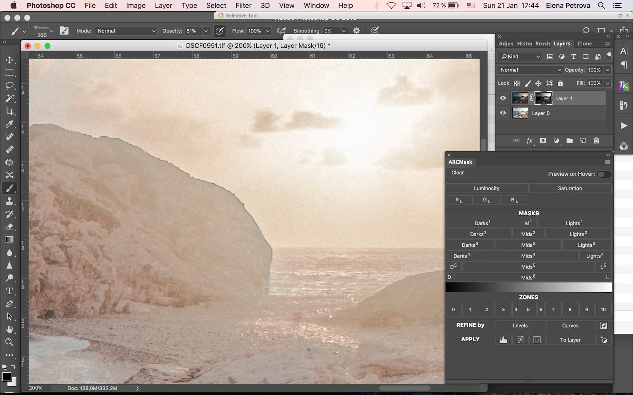Toggle pressure for opacity button

(220, 31)
